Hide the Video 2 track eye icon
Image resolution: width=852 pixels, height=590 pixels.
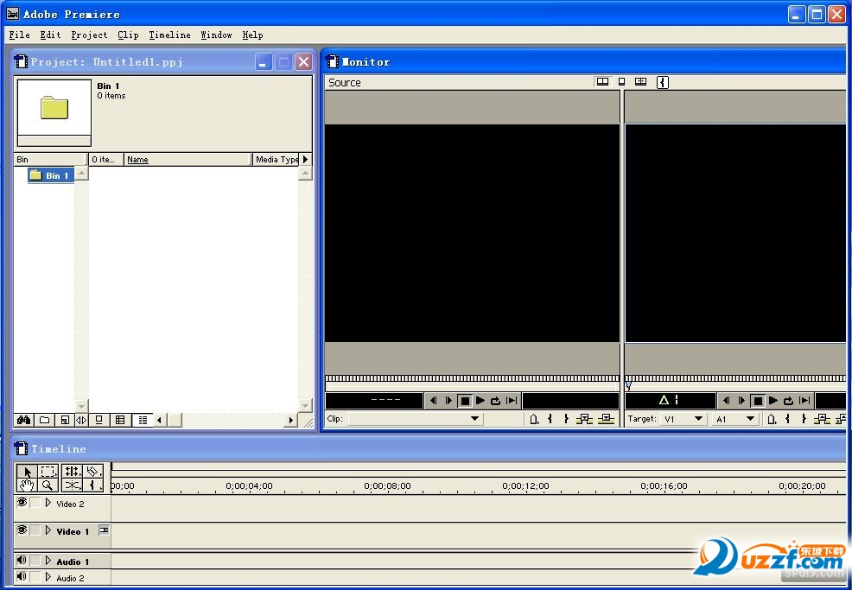tap(22, 502)
